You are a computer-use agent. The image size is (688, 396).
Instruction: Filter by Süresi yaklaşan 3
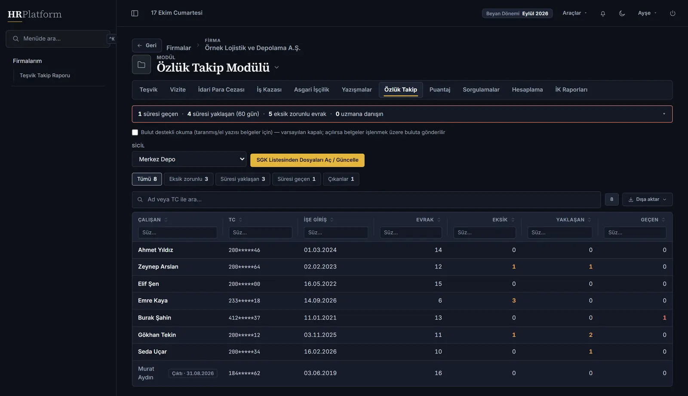click(243, 179)
